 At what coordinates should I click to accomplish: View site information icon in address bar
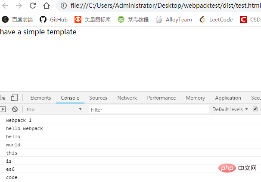[64, 6]
